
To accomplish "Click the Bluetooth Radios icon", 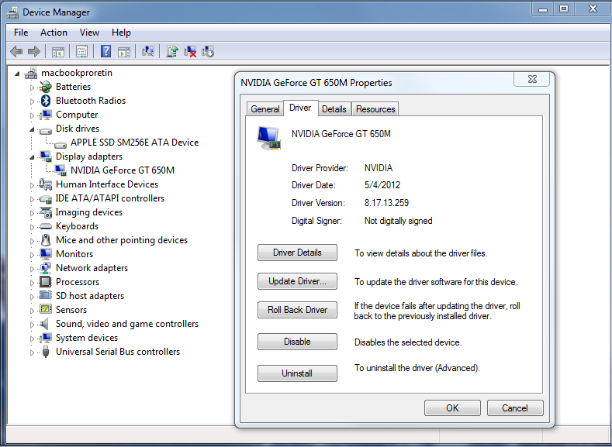I will click(x=46, y=101).
